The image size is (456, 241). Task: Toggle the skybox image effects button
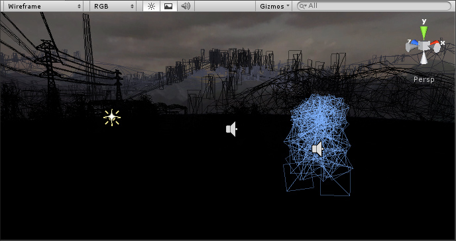click(x=168, y=6)
